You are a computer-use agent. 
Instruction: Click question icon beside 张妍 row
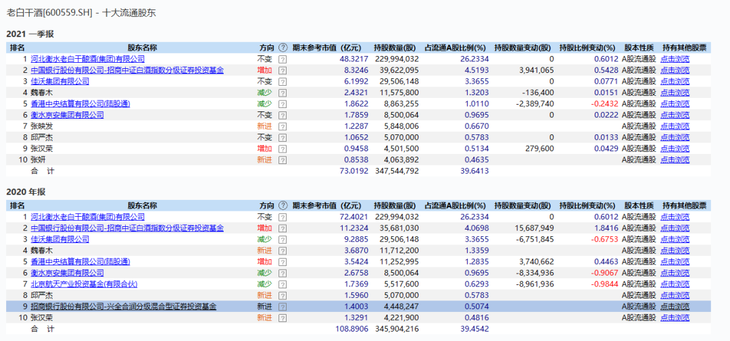[x=283, y=159]
